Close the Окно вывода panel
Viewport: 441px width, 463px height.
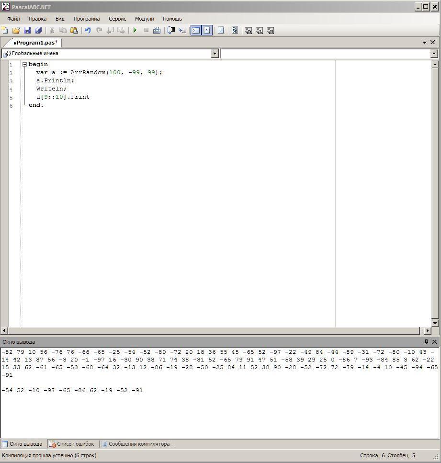(434, 342)
